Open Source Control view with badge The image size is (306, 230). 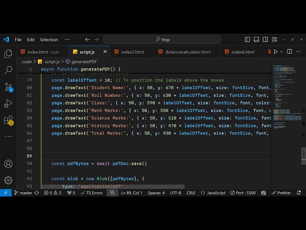8,87
